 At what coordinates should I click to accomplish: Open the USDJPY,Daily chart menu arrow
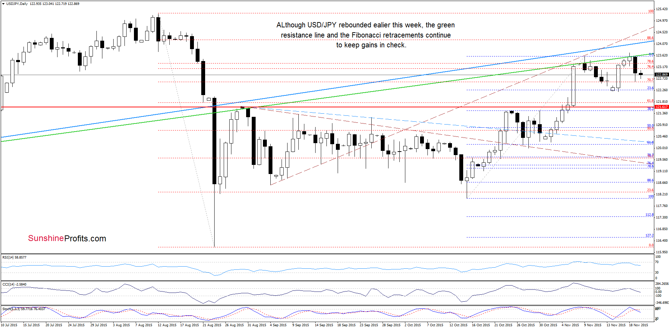[3, 4]
